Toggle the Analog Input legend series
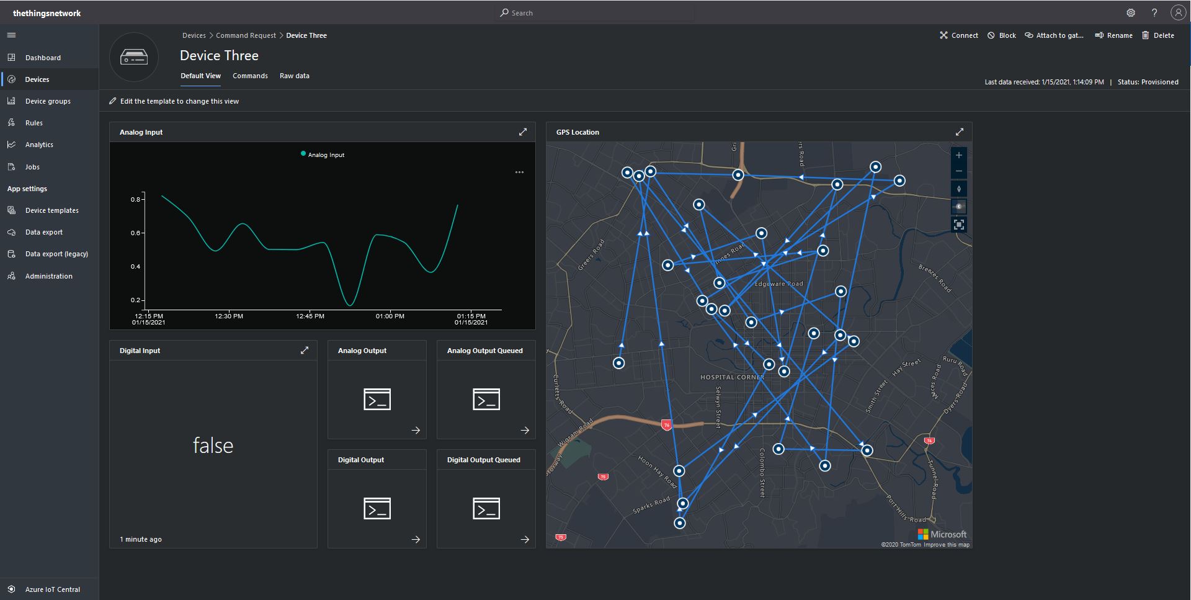 coord(323,154)
